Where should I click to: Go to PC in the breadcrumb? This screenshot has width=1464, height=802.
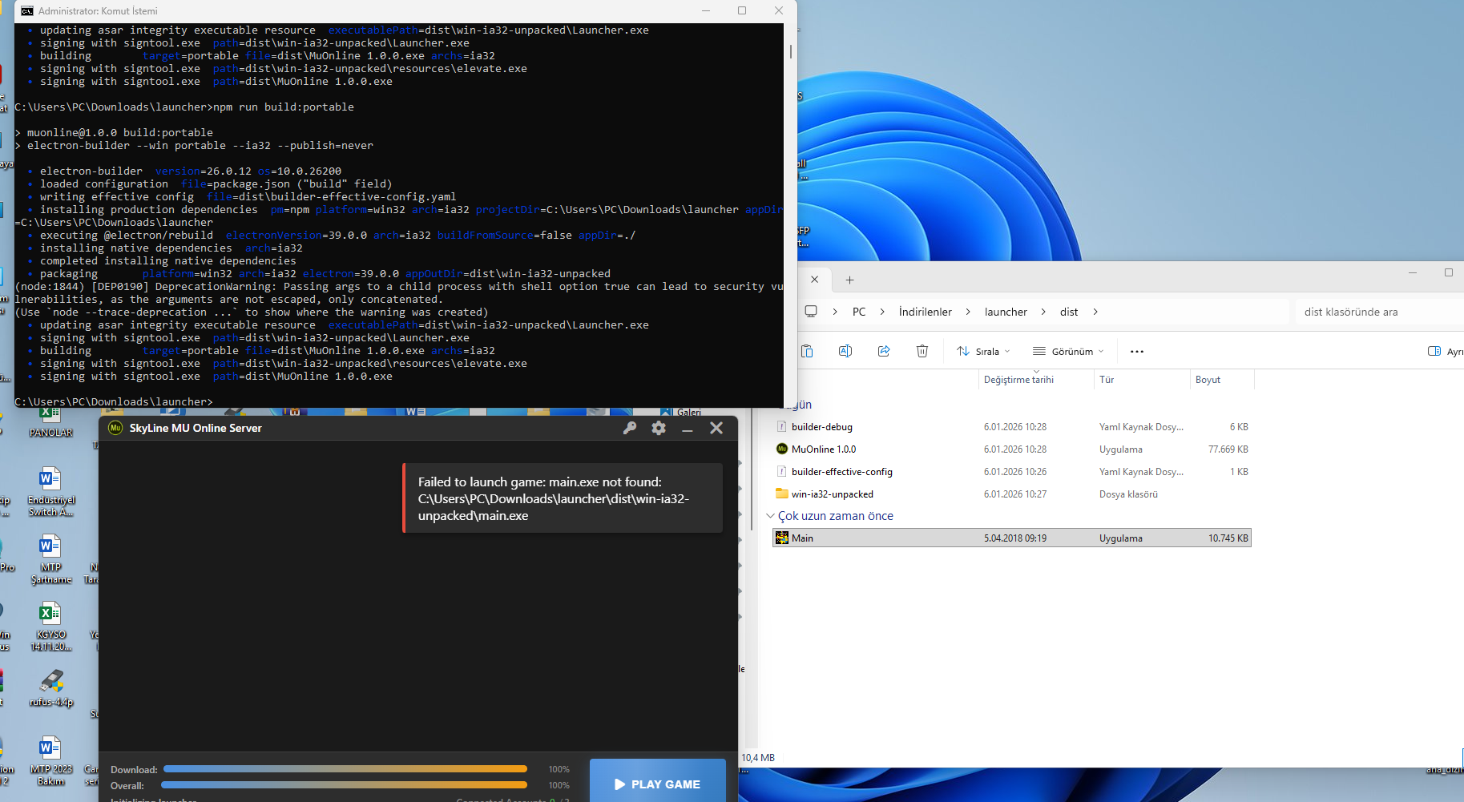point(859,312)
